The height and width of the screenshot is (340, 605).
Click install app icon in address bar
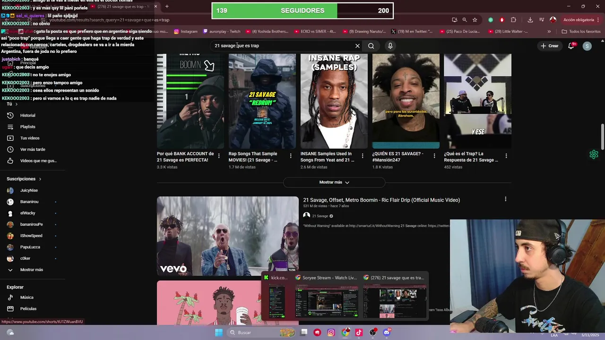[454, 20]
